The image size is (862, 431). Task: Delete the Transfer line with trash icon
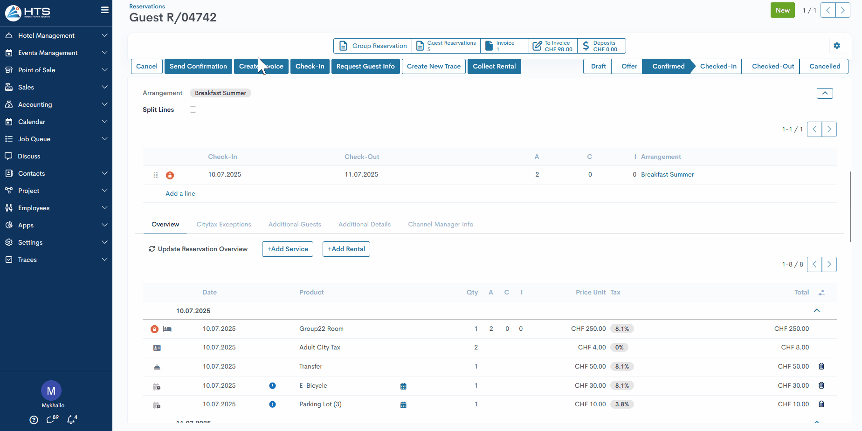821,367
